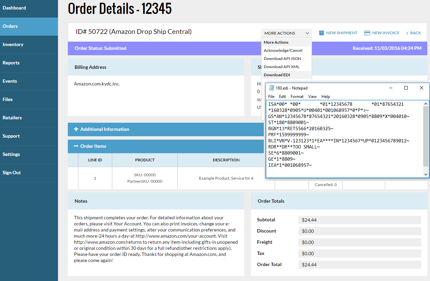Viewport: 430px width, 281px height.
Task: Maximize the Notepad window
Action: click(x=406, y=88)
